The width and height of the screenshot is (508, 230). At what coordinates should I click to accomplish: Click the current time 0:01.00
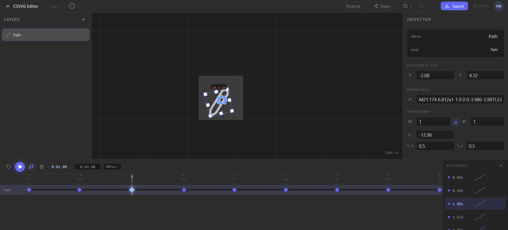[59, 167]
